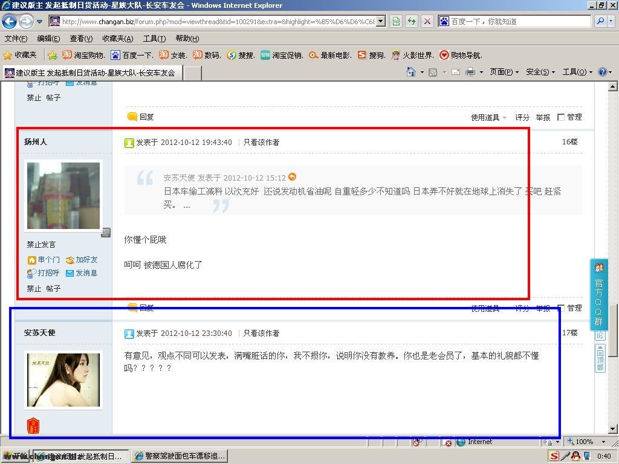Click 安苏天使's avatar thumbnail
Screen dimensions: 619x464
(x=63, y=380)
